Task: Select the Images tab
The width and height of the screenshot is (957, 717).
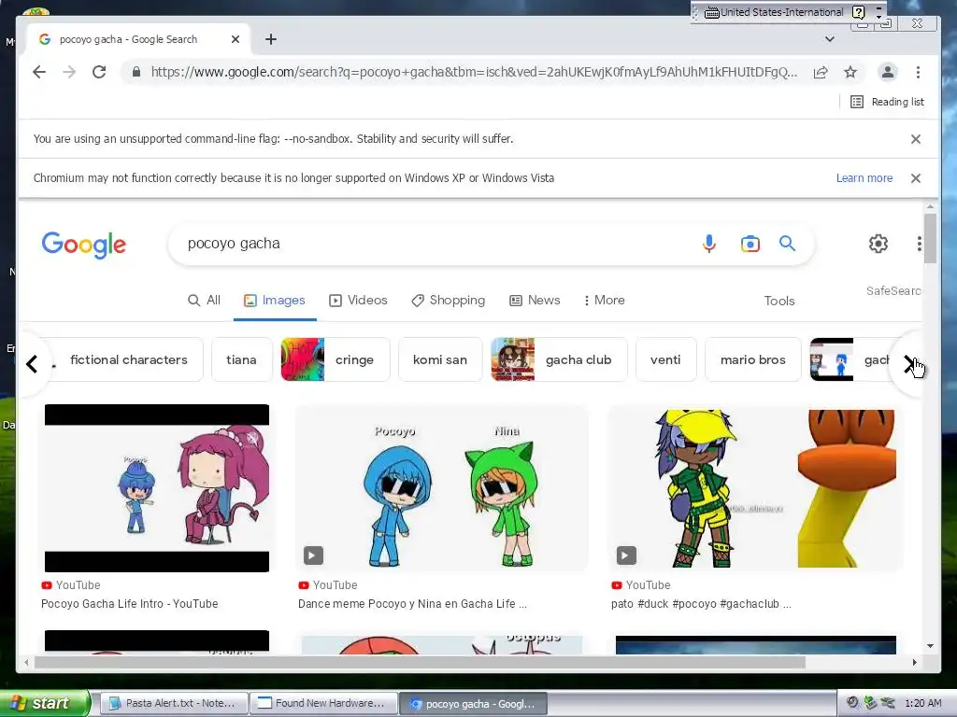Action: (275, 300)
